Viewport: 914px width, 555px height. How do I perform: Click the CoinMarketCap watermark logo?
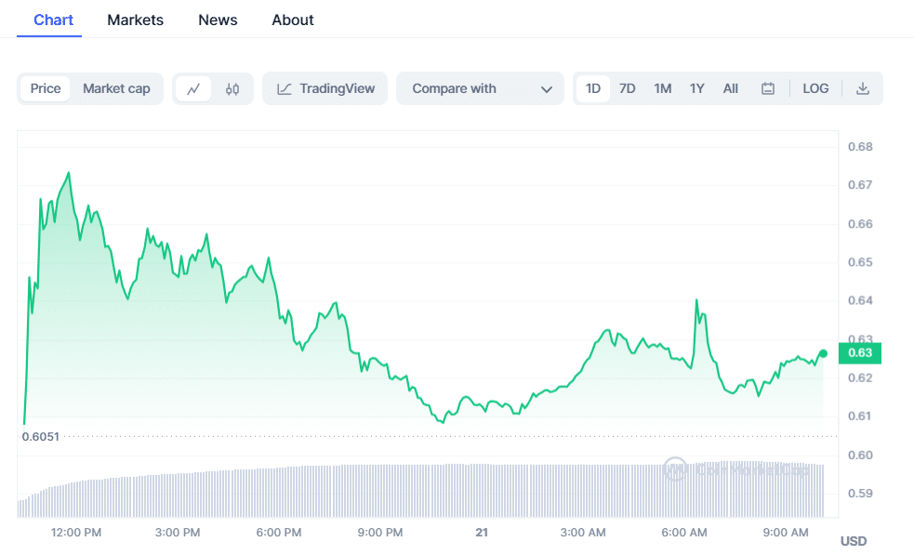coord(674,469)
